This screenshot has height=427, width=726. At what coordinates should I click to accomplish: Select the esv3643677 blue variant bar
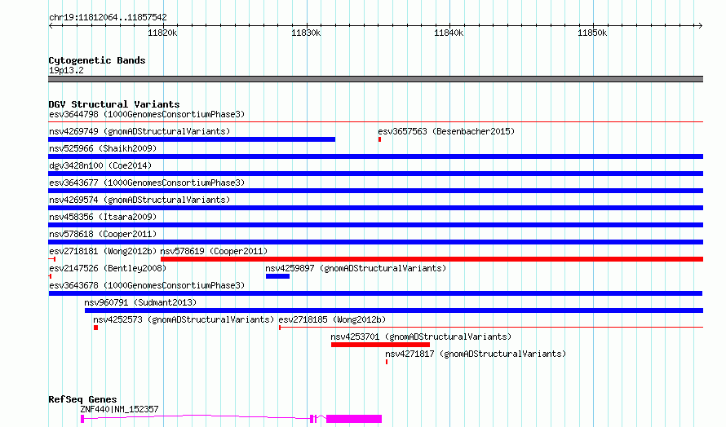point(375,191)
